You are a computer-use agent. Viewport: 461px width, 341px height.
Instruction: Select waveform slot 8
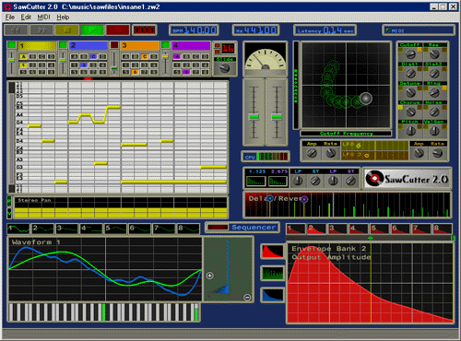188,229
